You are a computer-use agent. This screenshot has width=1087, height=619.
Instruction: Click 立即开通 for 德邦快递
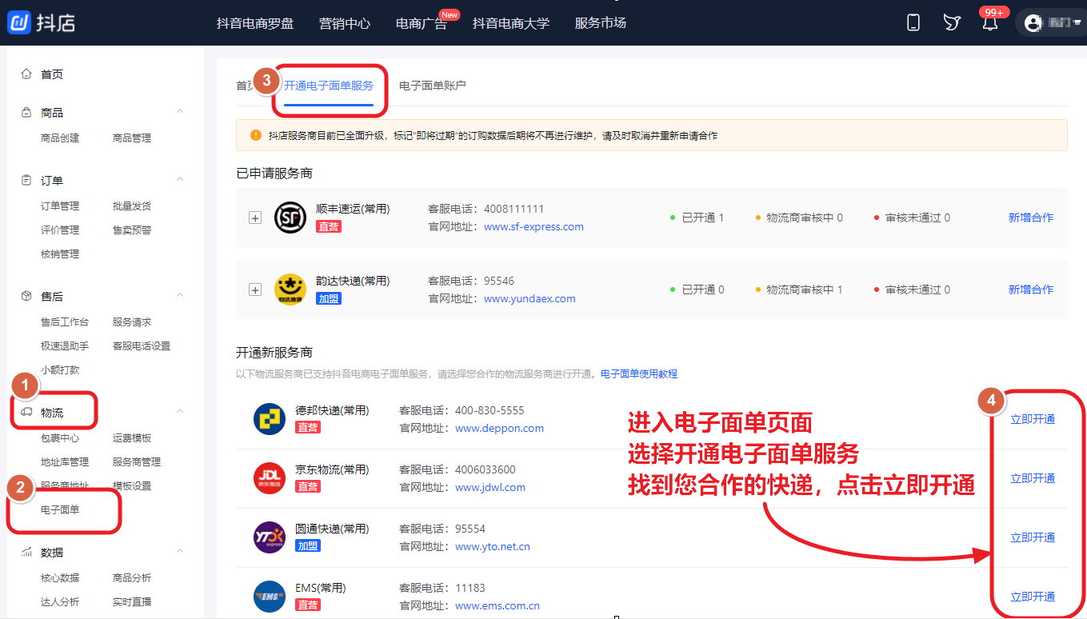pos(1033,419)
